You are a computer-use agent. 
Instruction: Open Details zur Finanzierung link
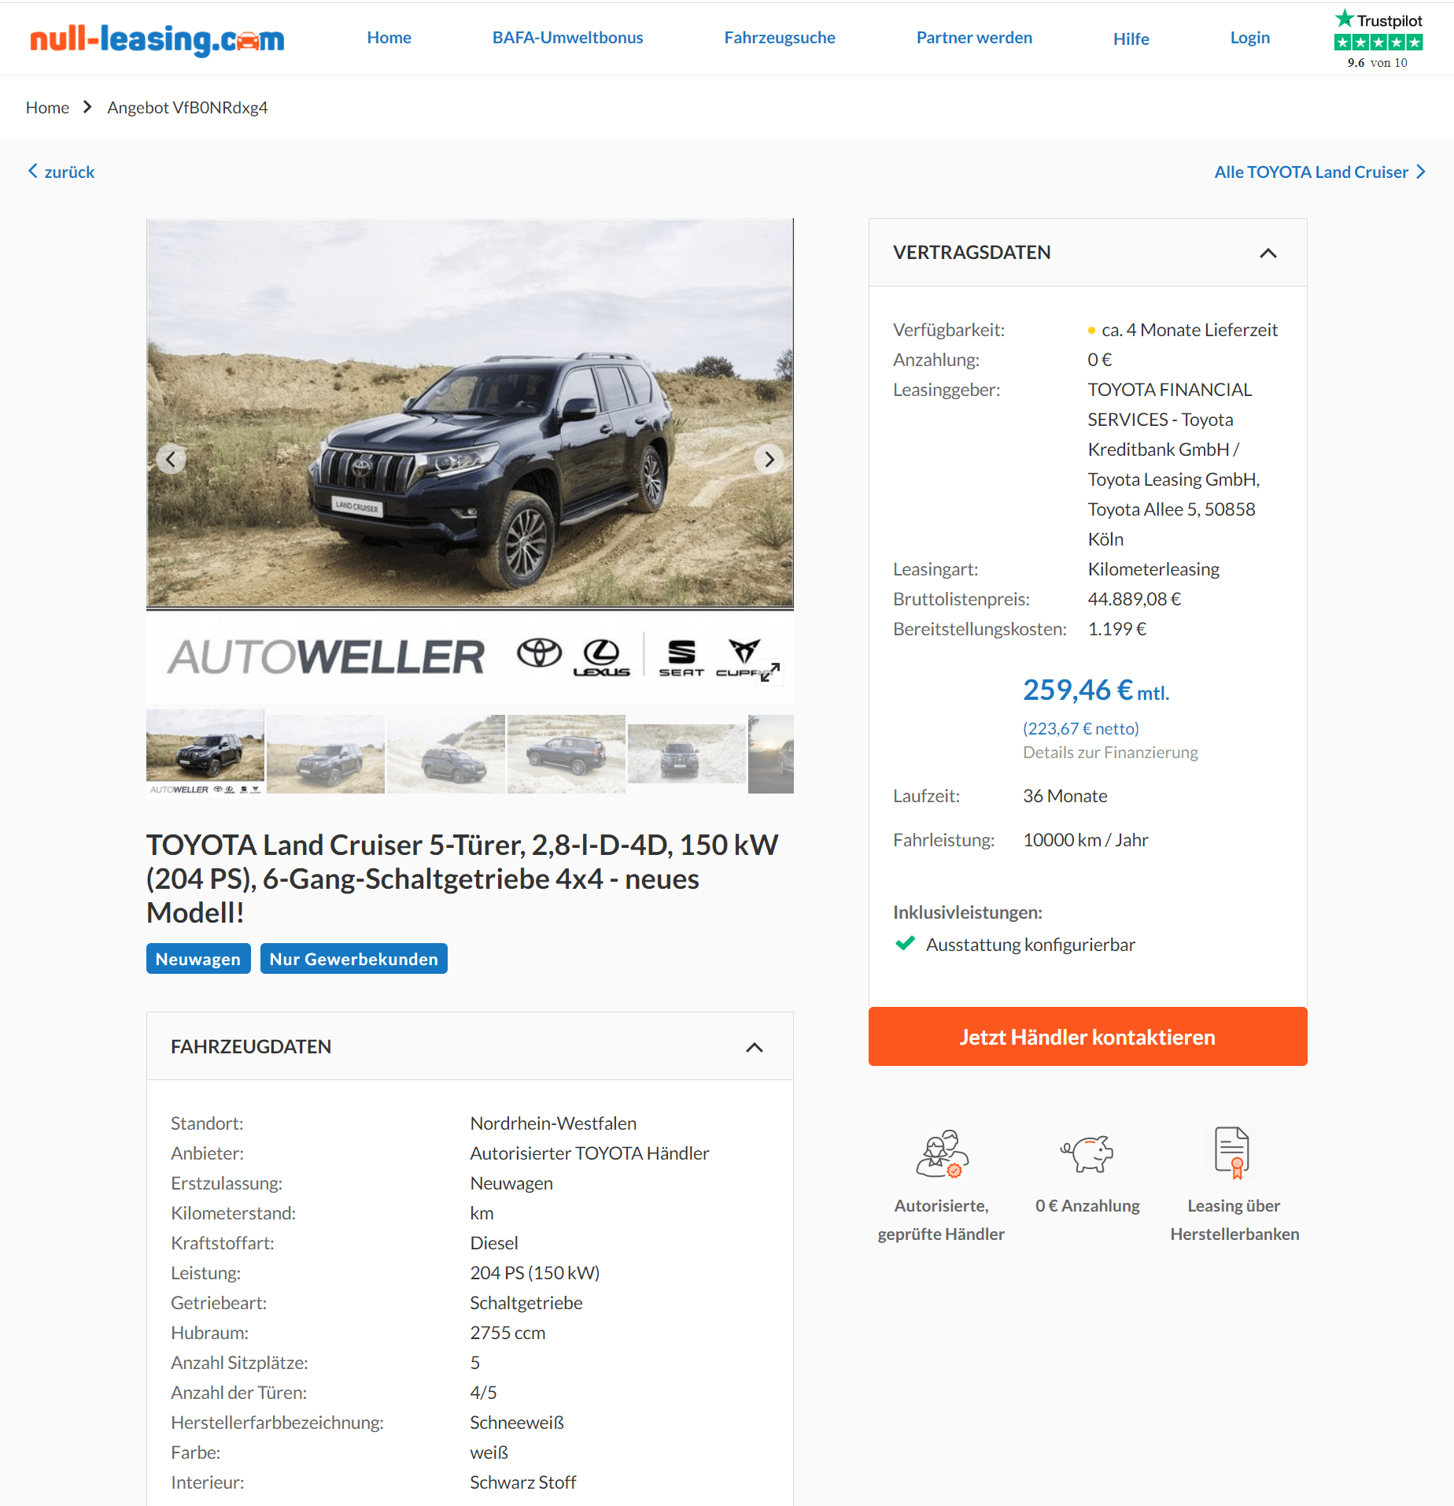[1110, 753]
